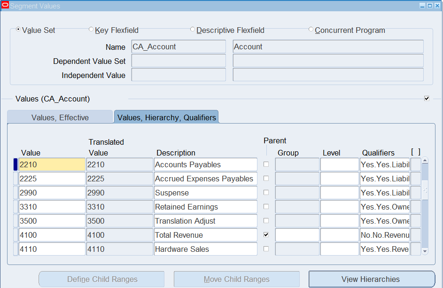The image size is (443, 288).
Task: Select the Concurrent Program radio button
Action: point(311,30)
